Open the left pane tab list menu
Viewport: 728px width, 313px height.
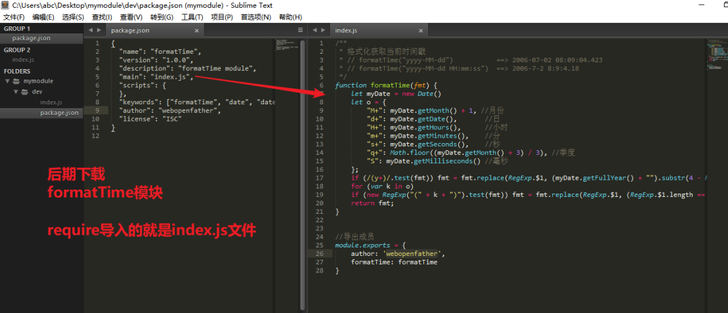300,30
